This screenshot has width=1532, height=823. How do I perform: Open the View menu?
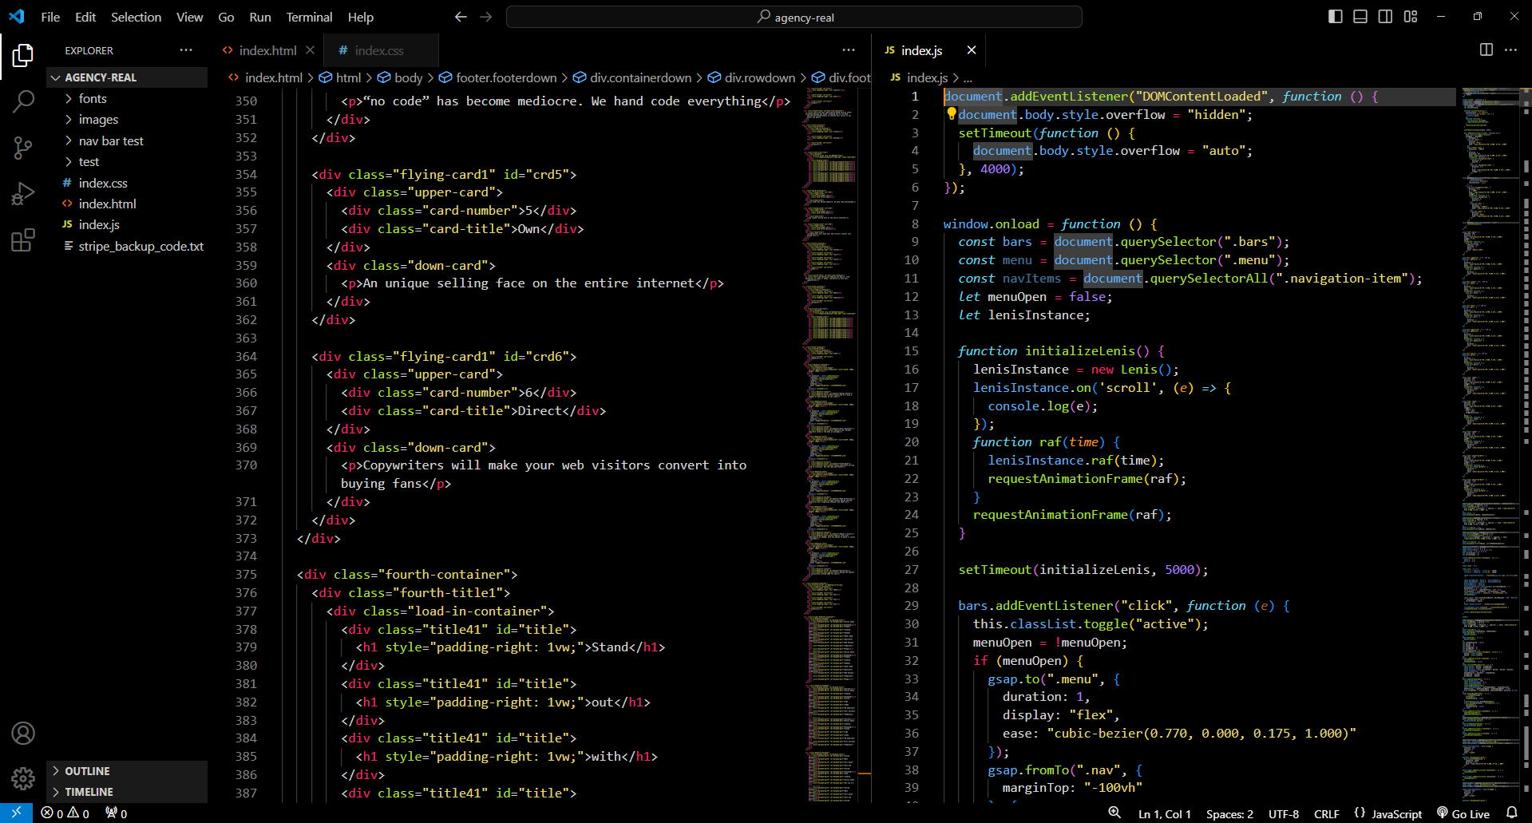(189, 17)
